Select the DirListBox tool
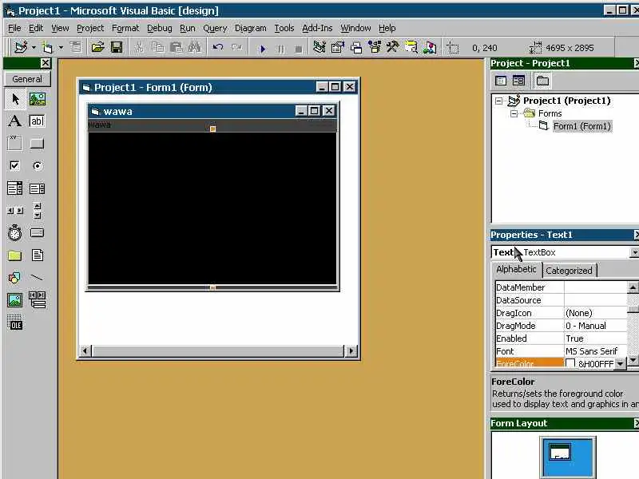Screen dimensions: 639x479 coord(15,255)
